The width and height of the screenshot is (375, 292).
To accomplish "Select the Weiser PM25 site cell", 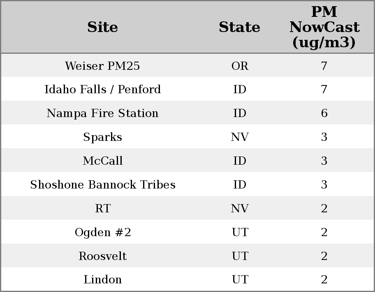I will [x=102, y=66].
